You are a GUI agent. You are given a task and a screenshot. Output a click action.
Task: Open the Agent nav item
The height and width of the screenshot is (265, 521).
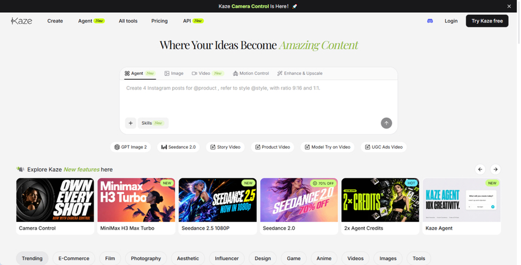tap(92, 21)
